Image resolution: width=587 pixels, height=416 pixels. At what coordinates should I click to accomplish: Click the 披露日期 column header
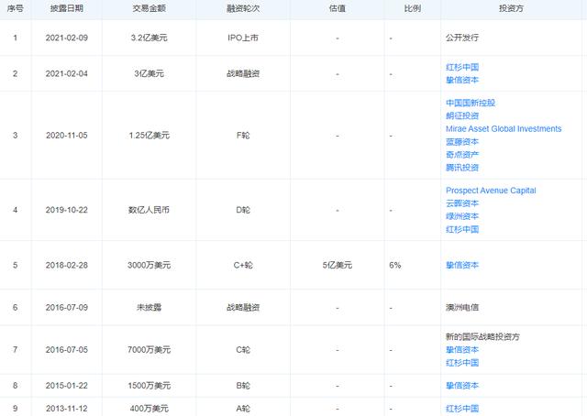click(67, 8)
